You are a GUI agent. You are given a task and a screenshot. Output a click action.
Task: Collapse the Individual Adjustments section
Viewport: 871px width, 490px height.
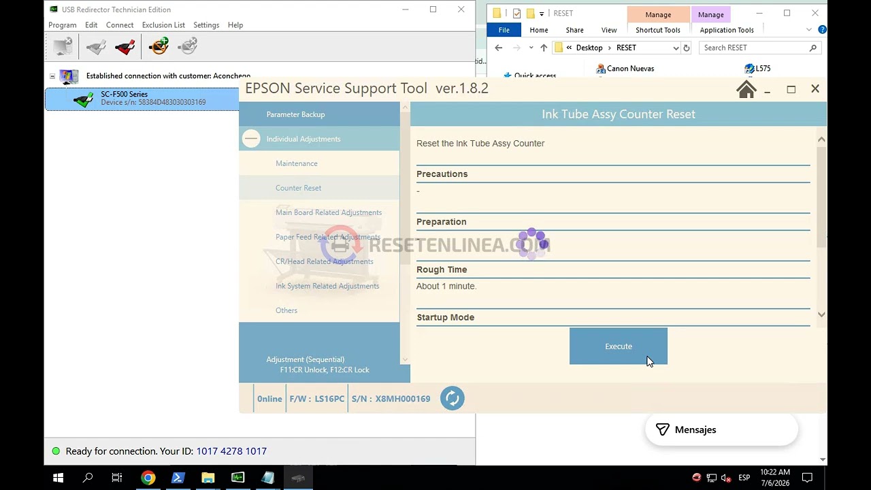[x=251, y=139]
